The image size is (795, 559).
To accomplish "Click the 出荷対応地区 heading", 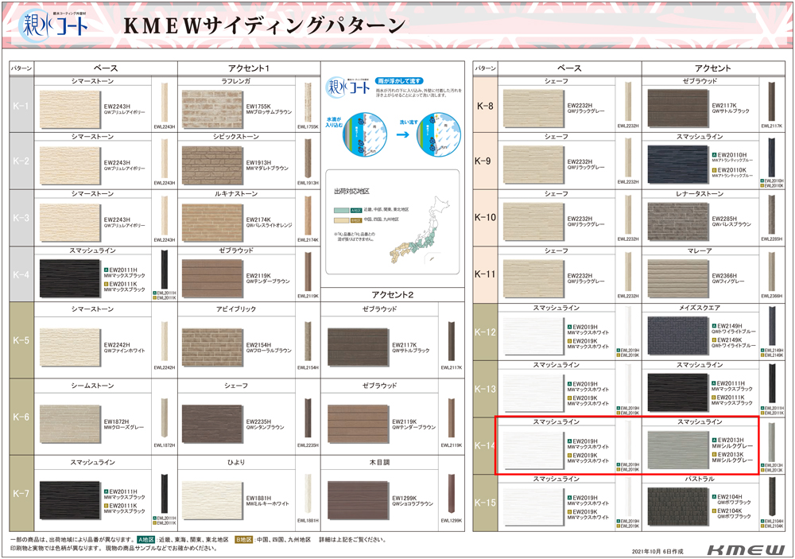I will 351,191.
